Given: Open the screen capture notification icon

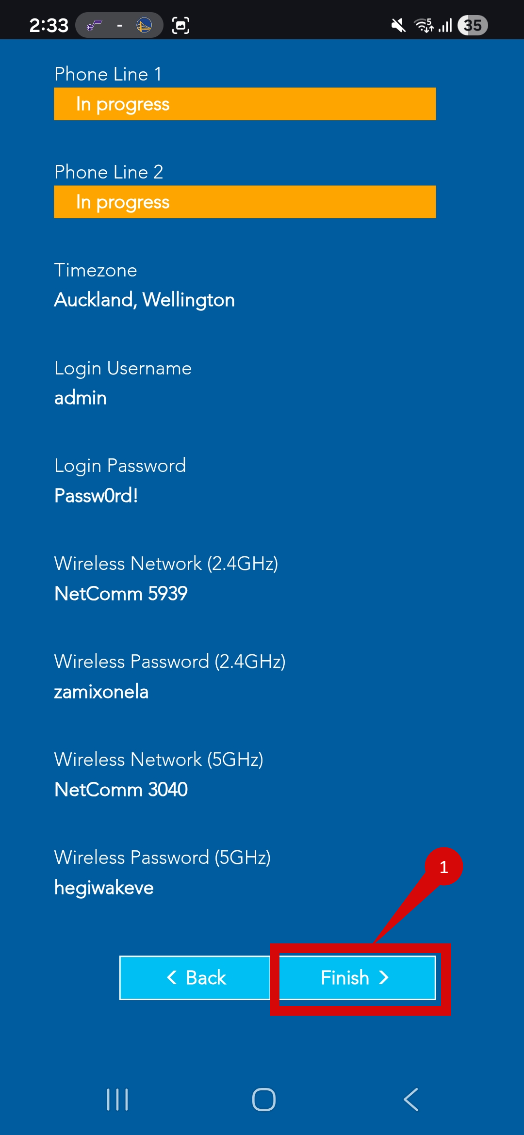Looking at the screenshot, I should [x=180, y=25].
